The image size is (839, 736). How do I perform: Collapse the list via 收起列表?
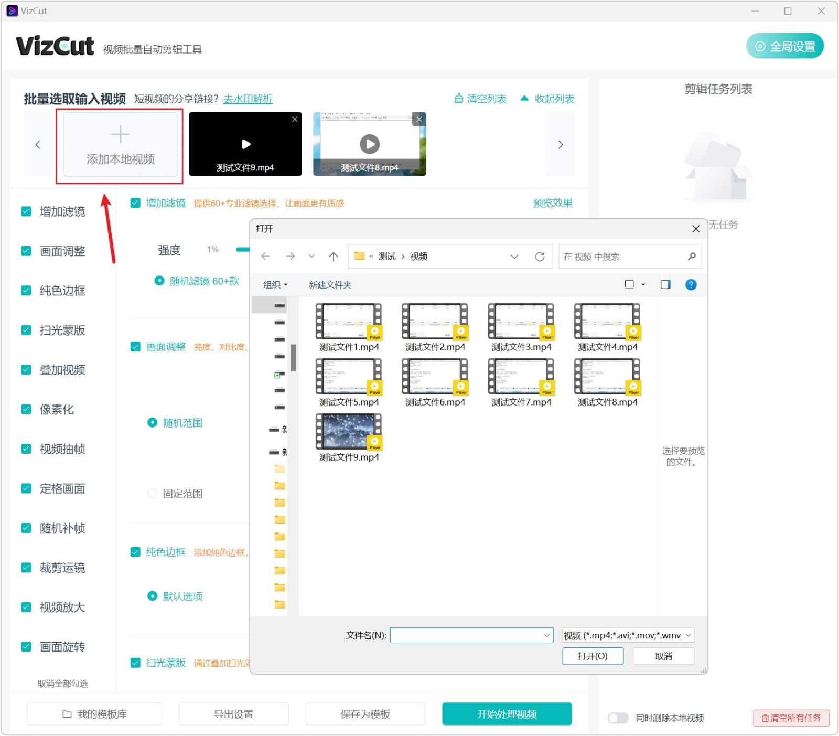(547, 99)
